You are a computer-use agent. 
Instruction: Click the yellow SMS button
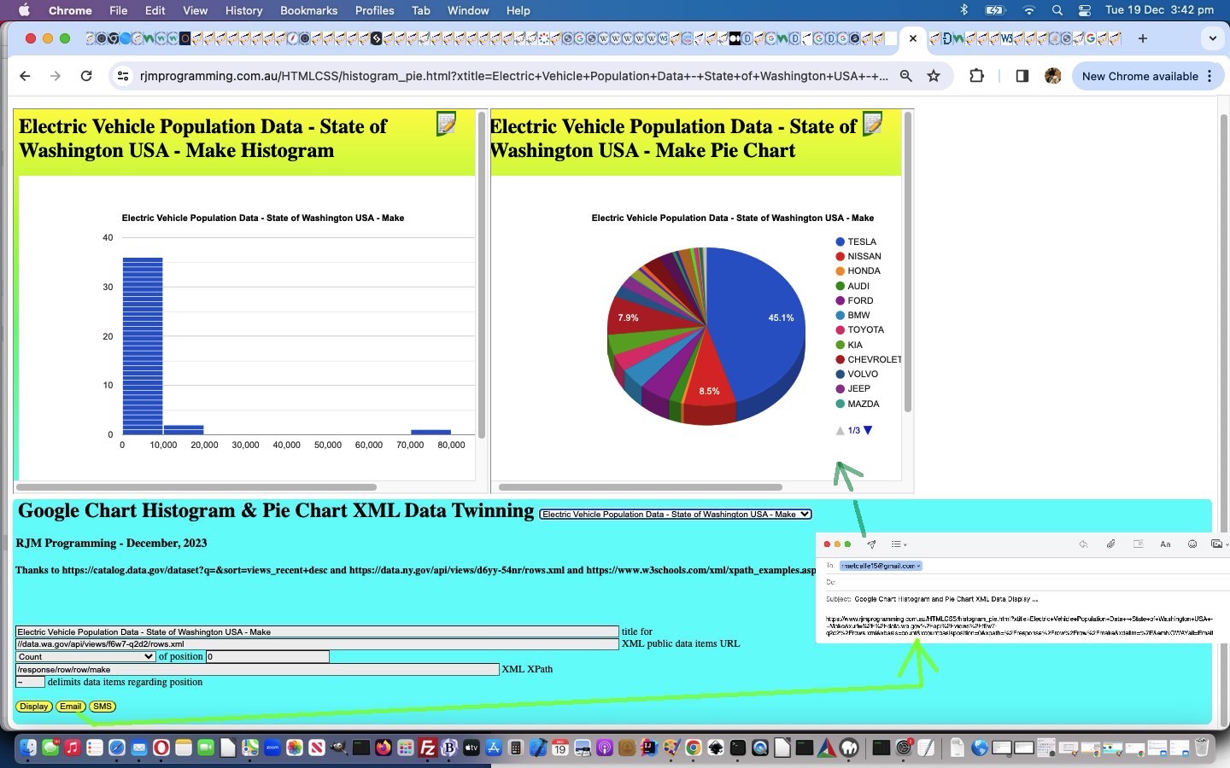pos(102,707)
